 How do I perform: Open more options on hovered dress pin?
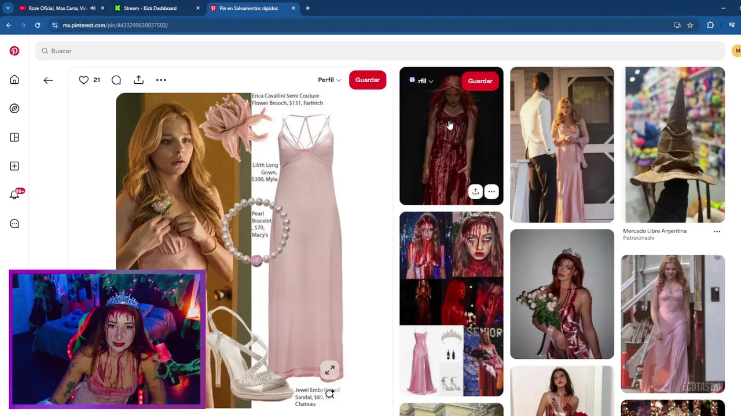pos(491,191)
